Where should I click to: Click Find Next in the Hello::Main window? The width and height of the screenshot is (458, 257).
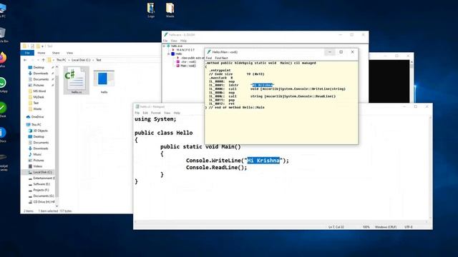click(221, 59)
